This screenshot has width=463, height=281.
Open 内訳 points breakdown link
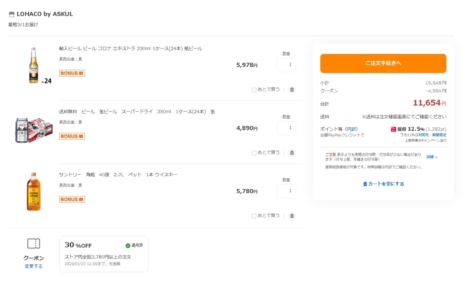point(352,129)
